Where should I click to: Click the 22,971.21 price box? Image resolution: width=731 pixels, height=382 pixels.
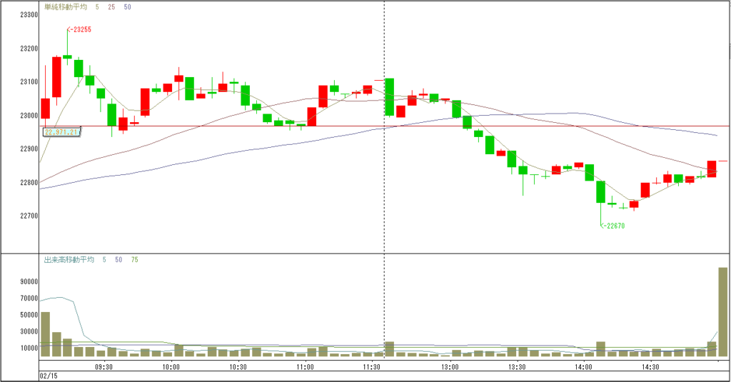61,132
